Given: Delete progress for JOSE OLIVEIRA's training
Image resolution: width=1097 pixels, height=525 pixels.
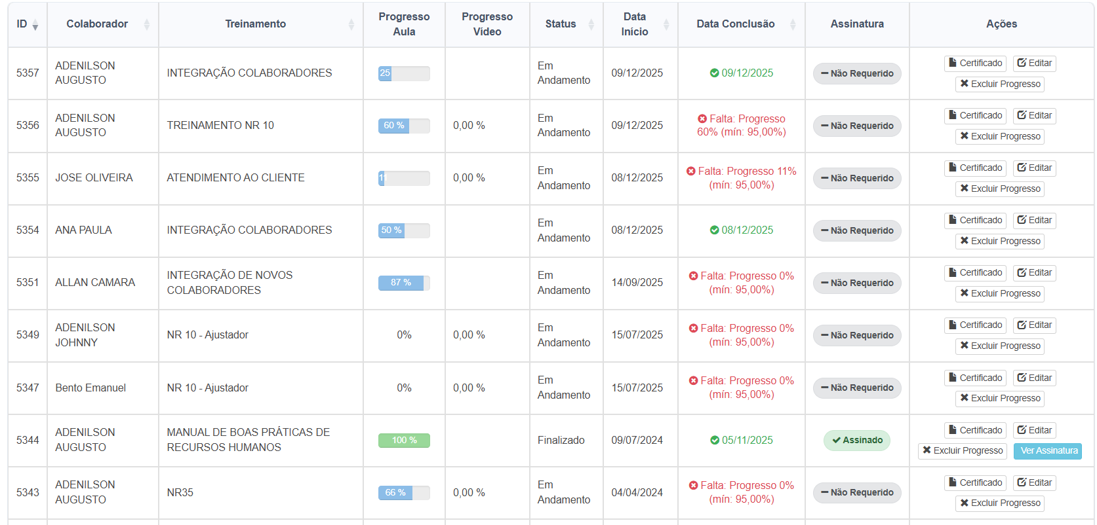Looking at the screenshot, I should pyautogui.click(x=999, y=189).
